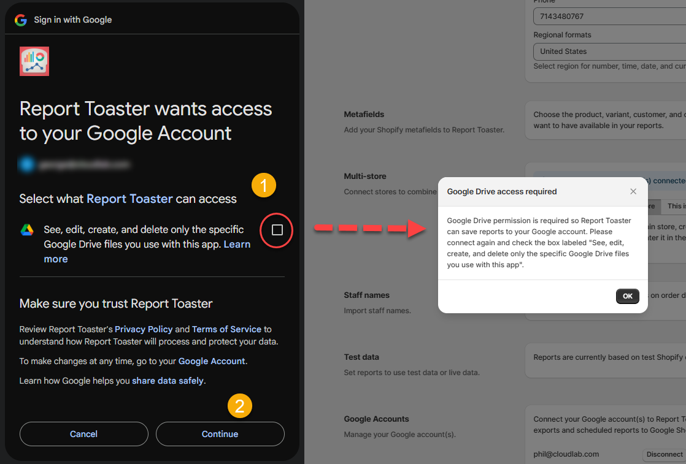The height and width of the screenshot is (464, 686).
Task: Cancel the Google sign-in request
Action: coord(83,434)
